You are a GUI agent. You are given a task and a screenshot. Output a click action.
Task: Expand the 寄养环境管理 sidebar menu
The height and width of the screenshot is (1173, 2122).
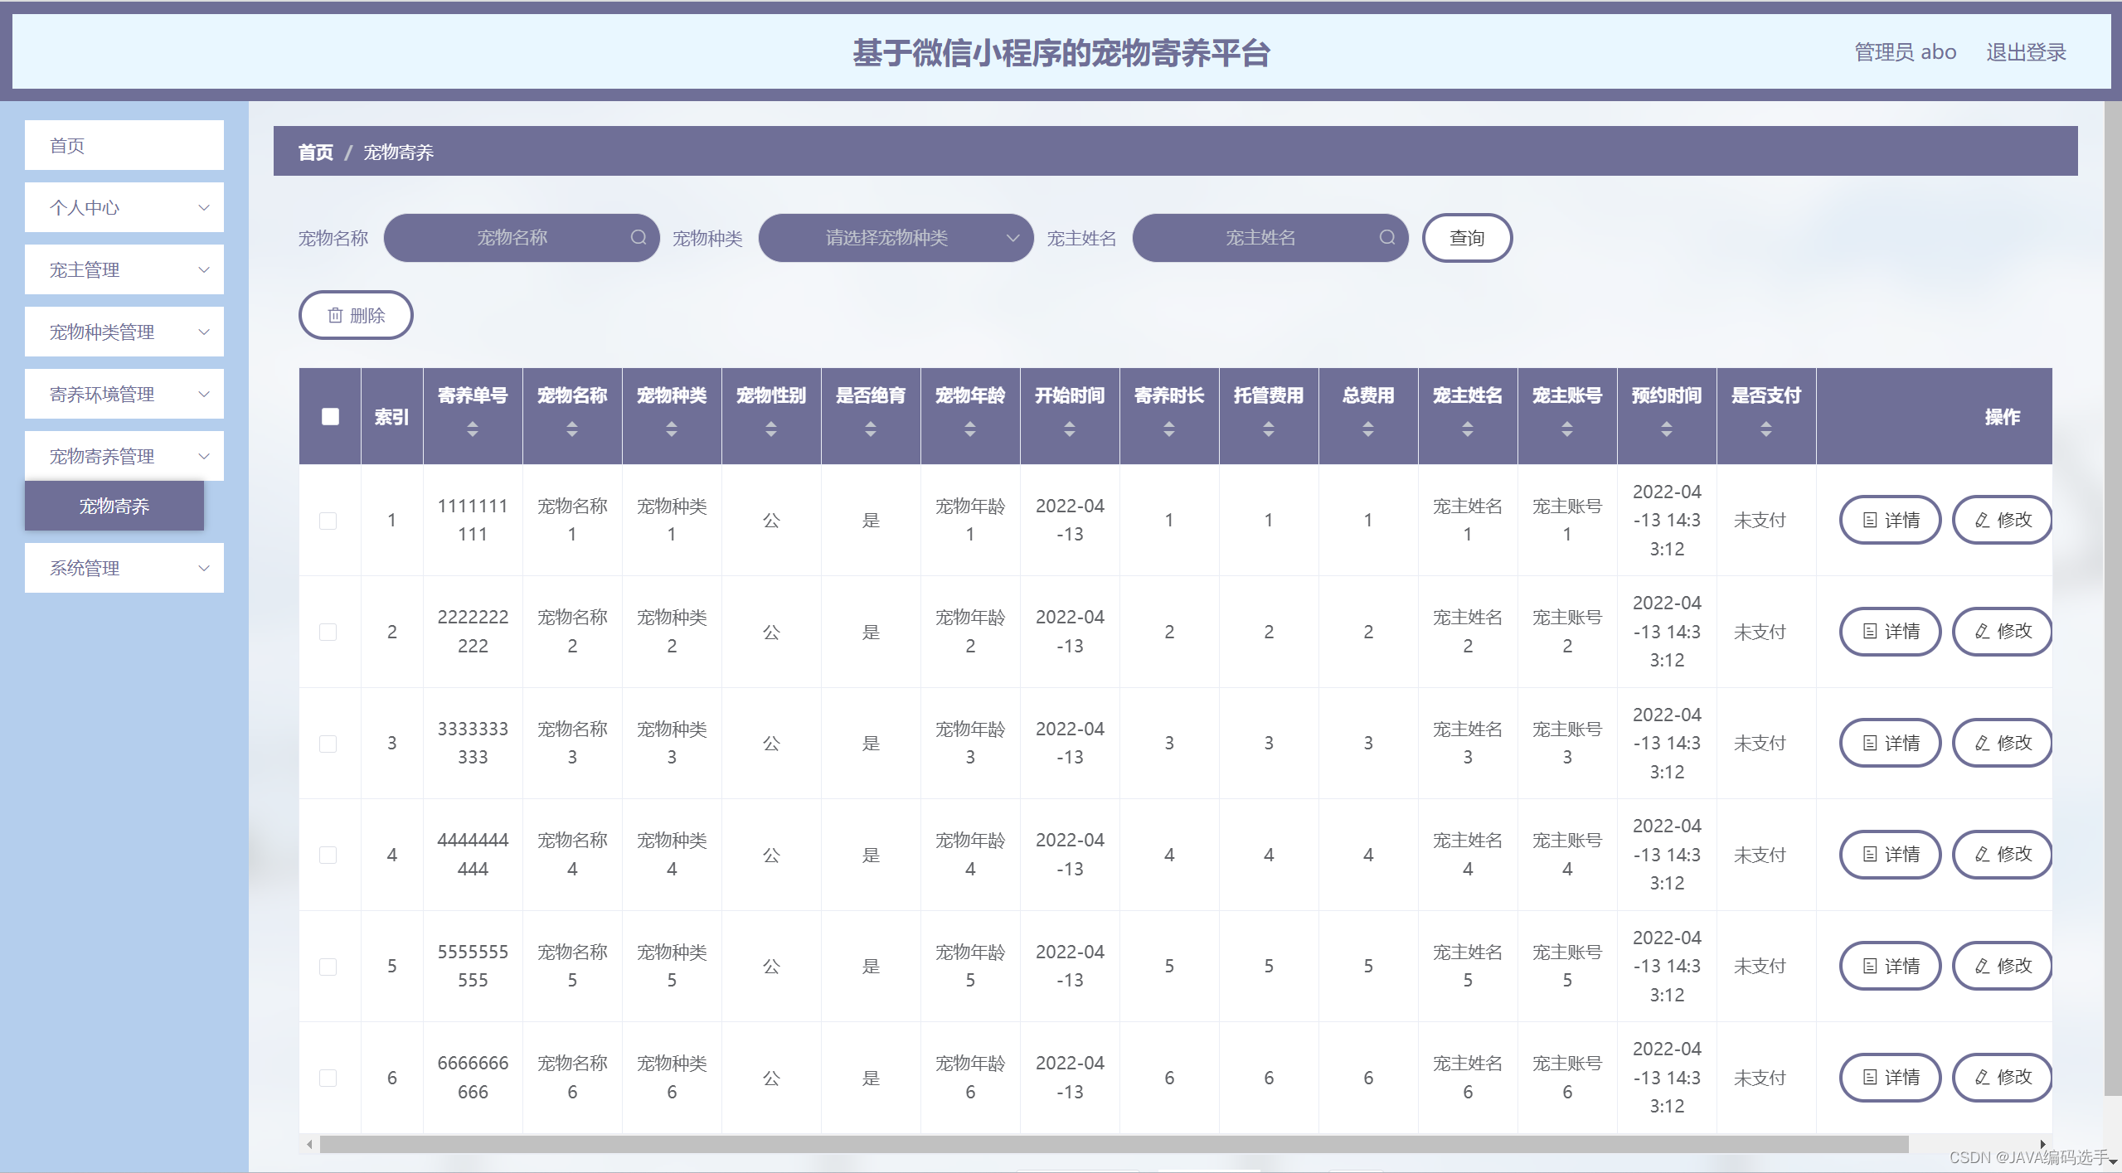[x=124, y=394]
